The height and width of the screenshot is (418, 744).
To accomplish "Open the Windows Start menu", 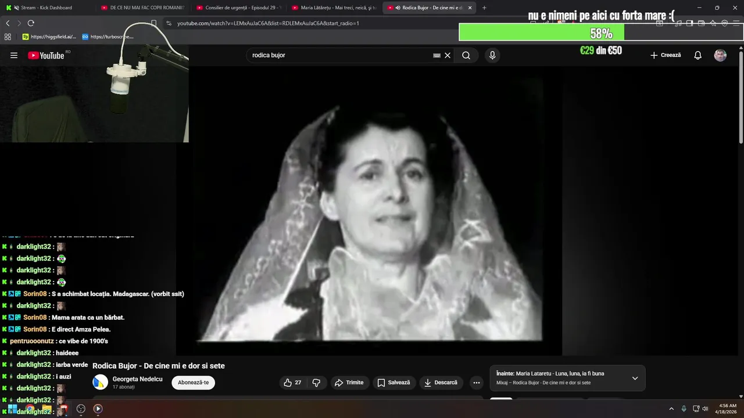I will [x=12, y=409].
